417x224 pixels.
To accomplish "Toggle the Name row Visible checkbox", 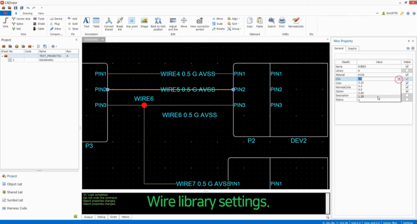I will (x=407, y=67).
